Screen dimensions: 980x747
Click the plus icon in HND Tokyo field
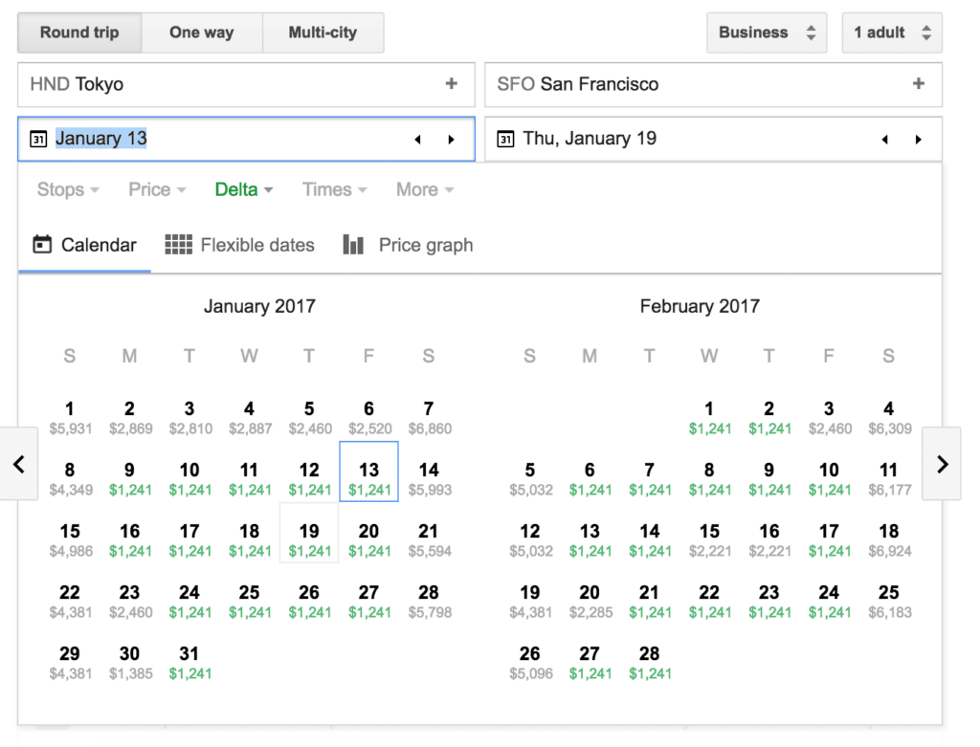(x=452, y=84)
